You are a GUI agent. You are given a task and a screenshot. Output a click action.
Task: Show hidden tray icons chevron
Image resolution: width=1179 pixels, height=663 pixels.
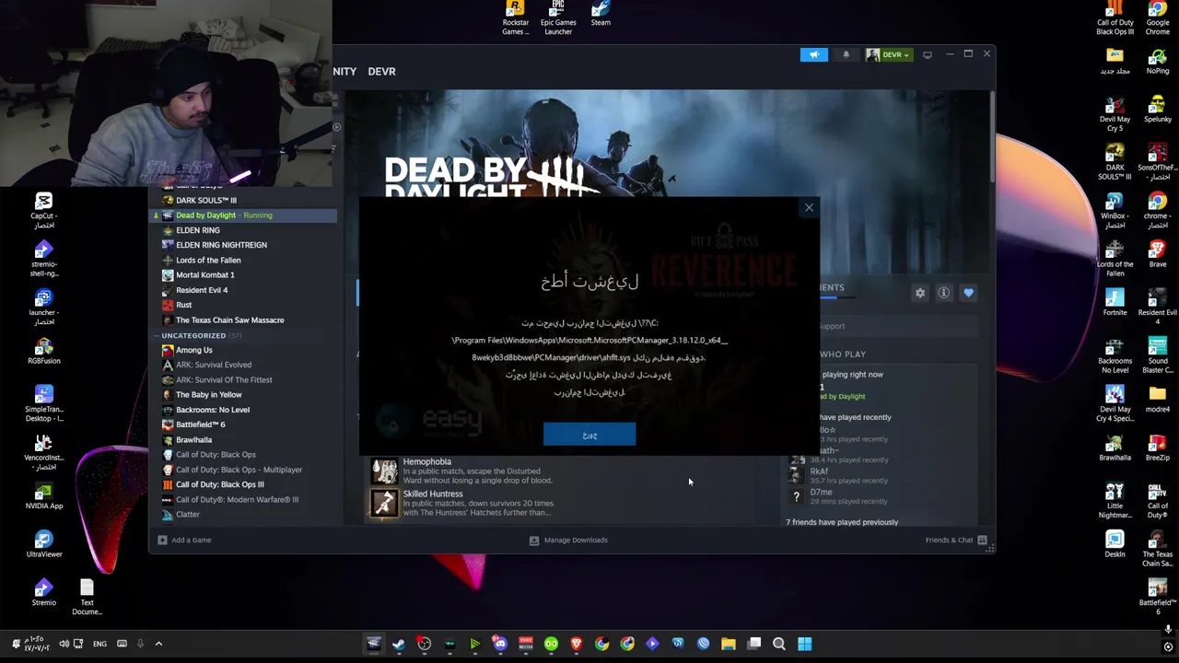[158, 644]
